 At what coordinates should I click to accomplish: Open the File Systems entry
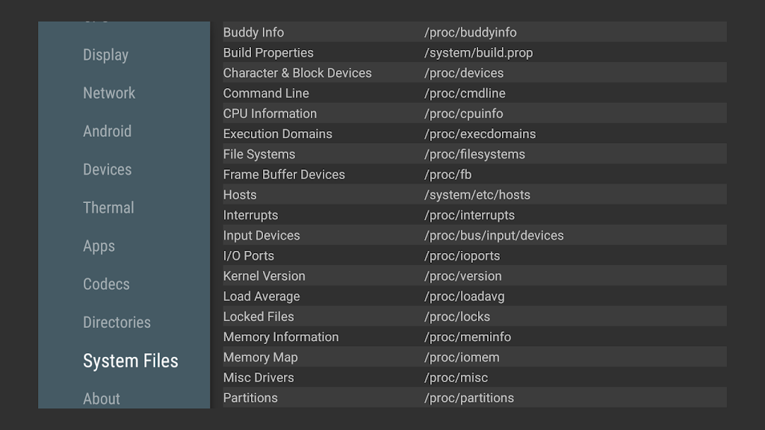coord(259,155)
